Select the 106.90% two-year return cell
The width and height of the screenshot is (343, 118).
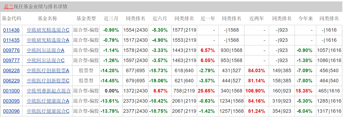pyautogui.click(x=256, y=91)
